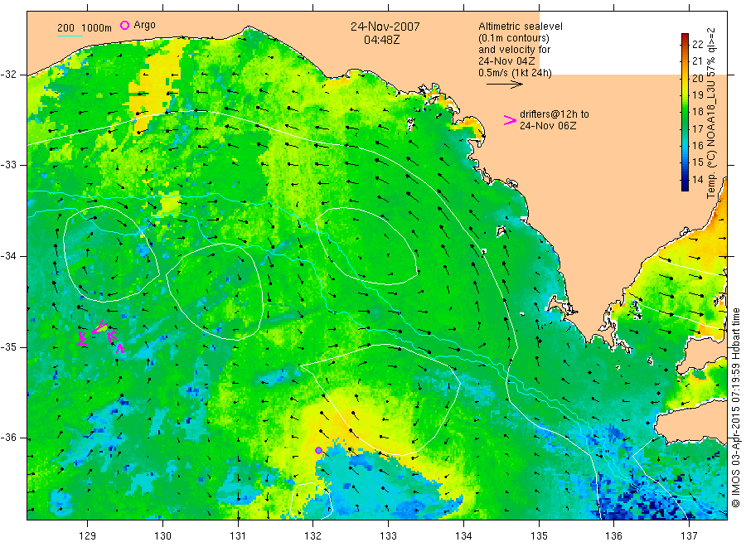The height and width of the screenshot is (547, 746).
Task: Click the magenta drifter symbol in the legend
Action: tap(510, 120)
